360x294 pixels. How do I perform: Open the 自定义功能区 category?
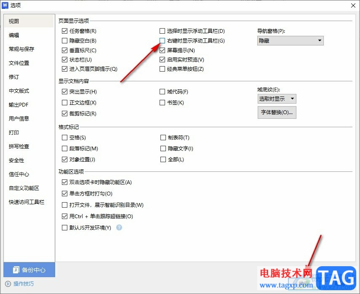(x=29, y=188)
